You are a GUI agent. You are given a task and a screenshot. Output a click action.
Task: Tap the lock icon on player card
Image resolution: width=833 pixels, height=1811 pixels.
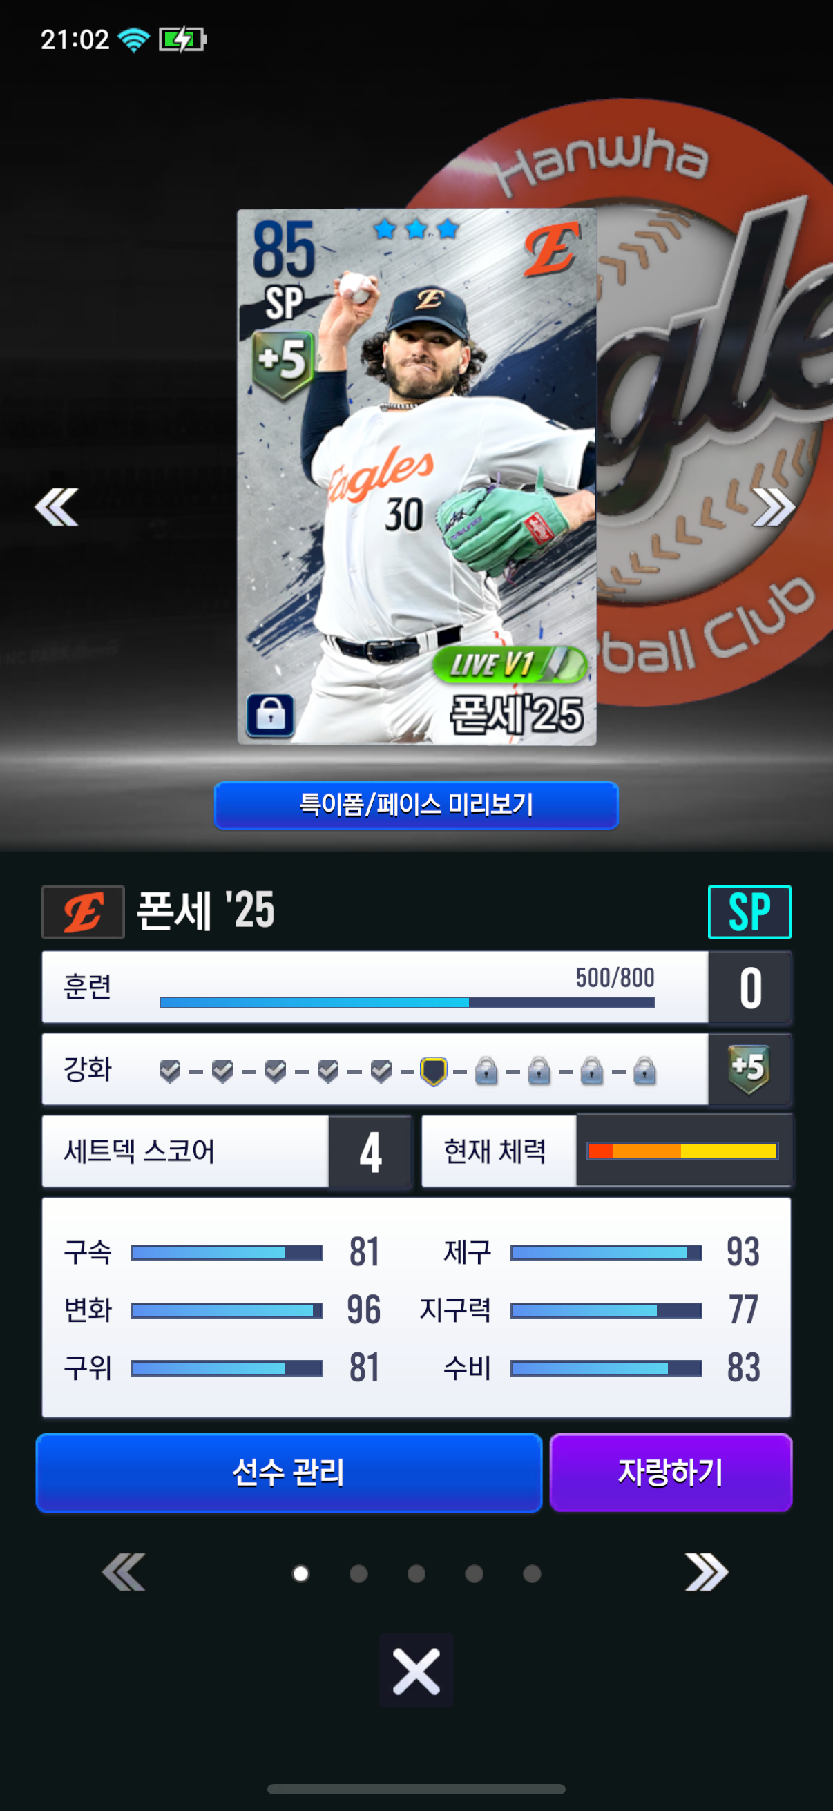click(271, 715)
